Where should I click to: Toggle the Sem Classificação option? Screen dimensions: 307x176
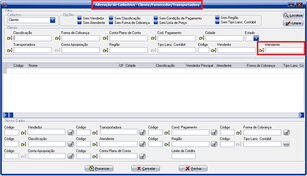(x=111, y=18)
